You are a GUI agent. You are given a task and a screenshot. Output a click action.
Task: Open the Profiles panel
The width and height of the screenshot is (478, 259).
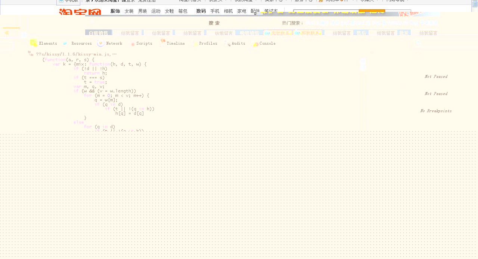click(208, 43)
